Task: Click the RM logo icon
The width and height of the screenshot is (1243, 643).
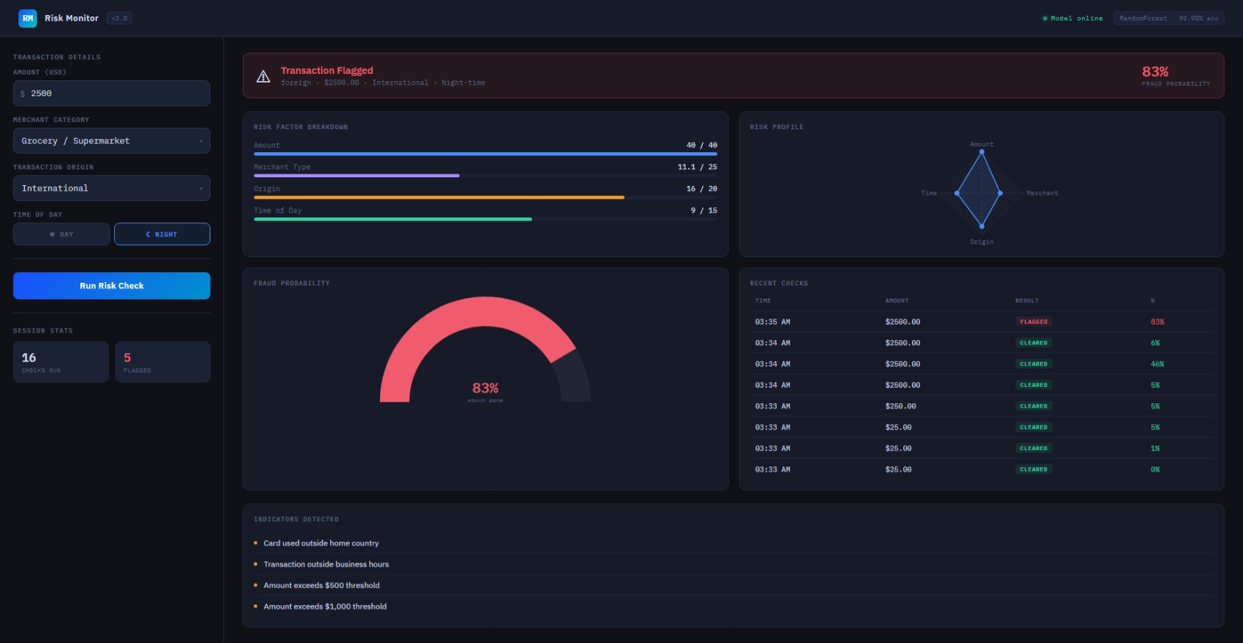Action: click(x=27, y=18)
